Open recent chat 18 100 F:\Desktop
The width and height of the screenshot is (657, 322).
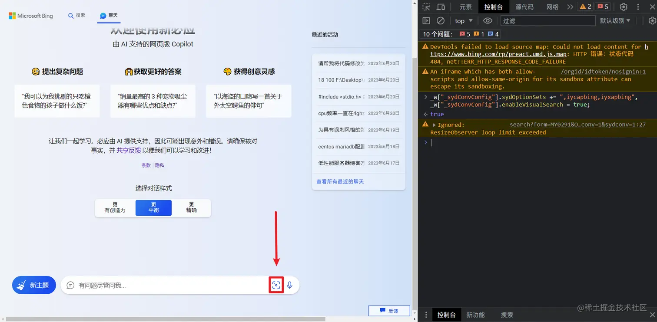click(x=358, y=80)
